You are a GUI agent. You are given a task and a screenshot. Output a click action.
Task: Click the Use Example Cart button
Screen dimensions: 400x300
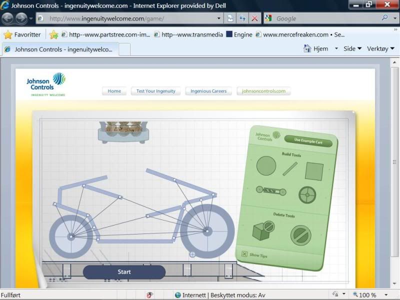coord(308,141)
